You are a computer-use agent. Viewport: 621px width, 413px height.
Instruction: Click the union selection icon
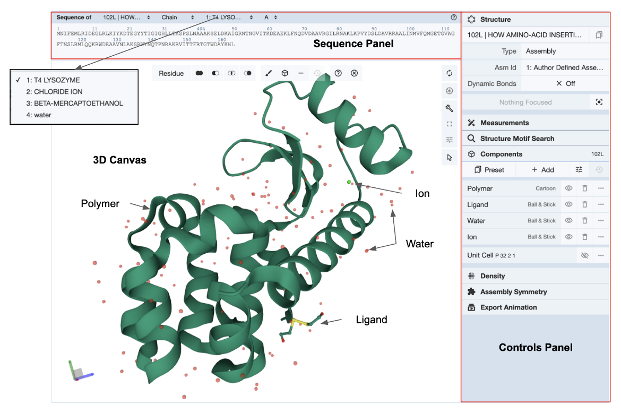click(x=200, y=73)
